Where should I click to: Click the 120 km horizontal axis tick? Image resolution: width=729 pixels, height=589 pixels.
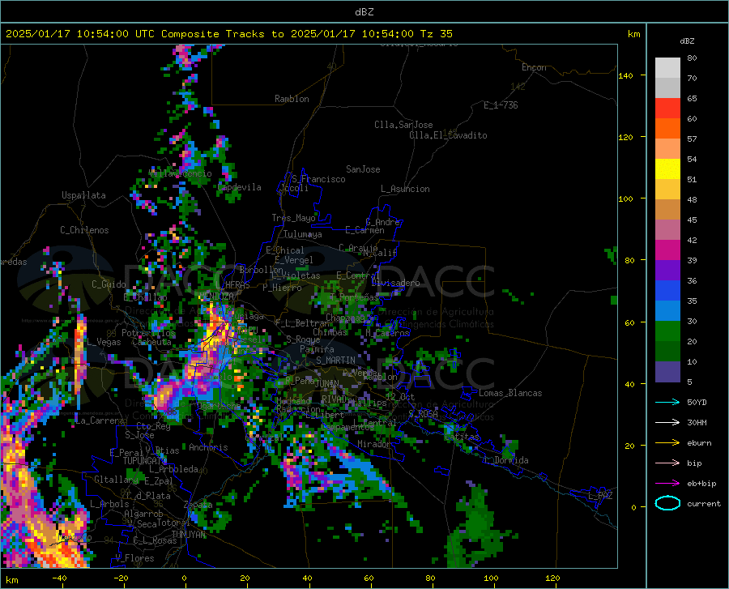point(552,578)
